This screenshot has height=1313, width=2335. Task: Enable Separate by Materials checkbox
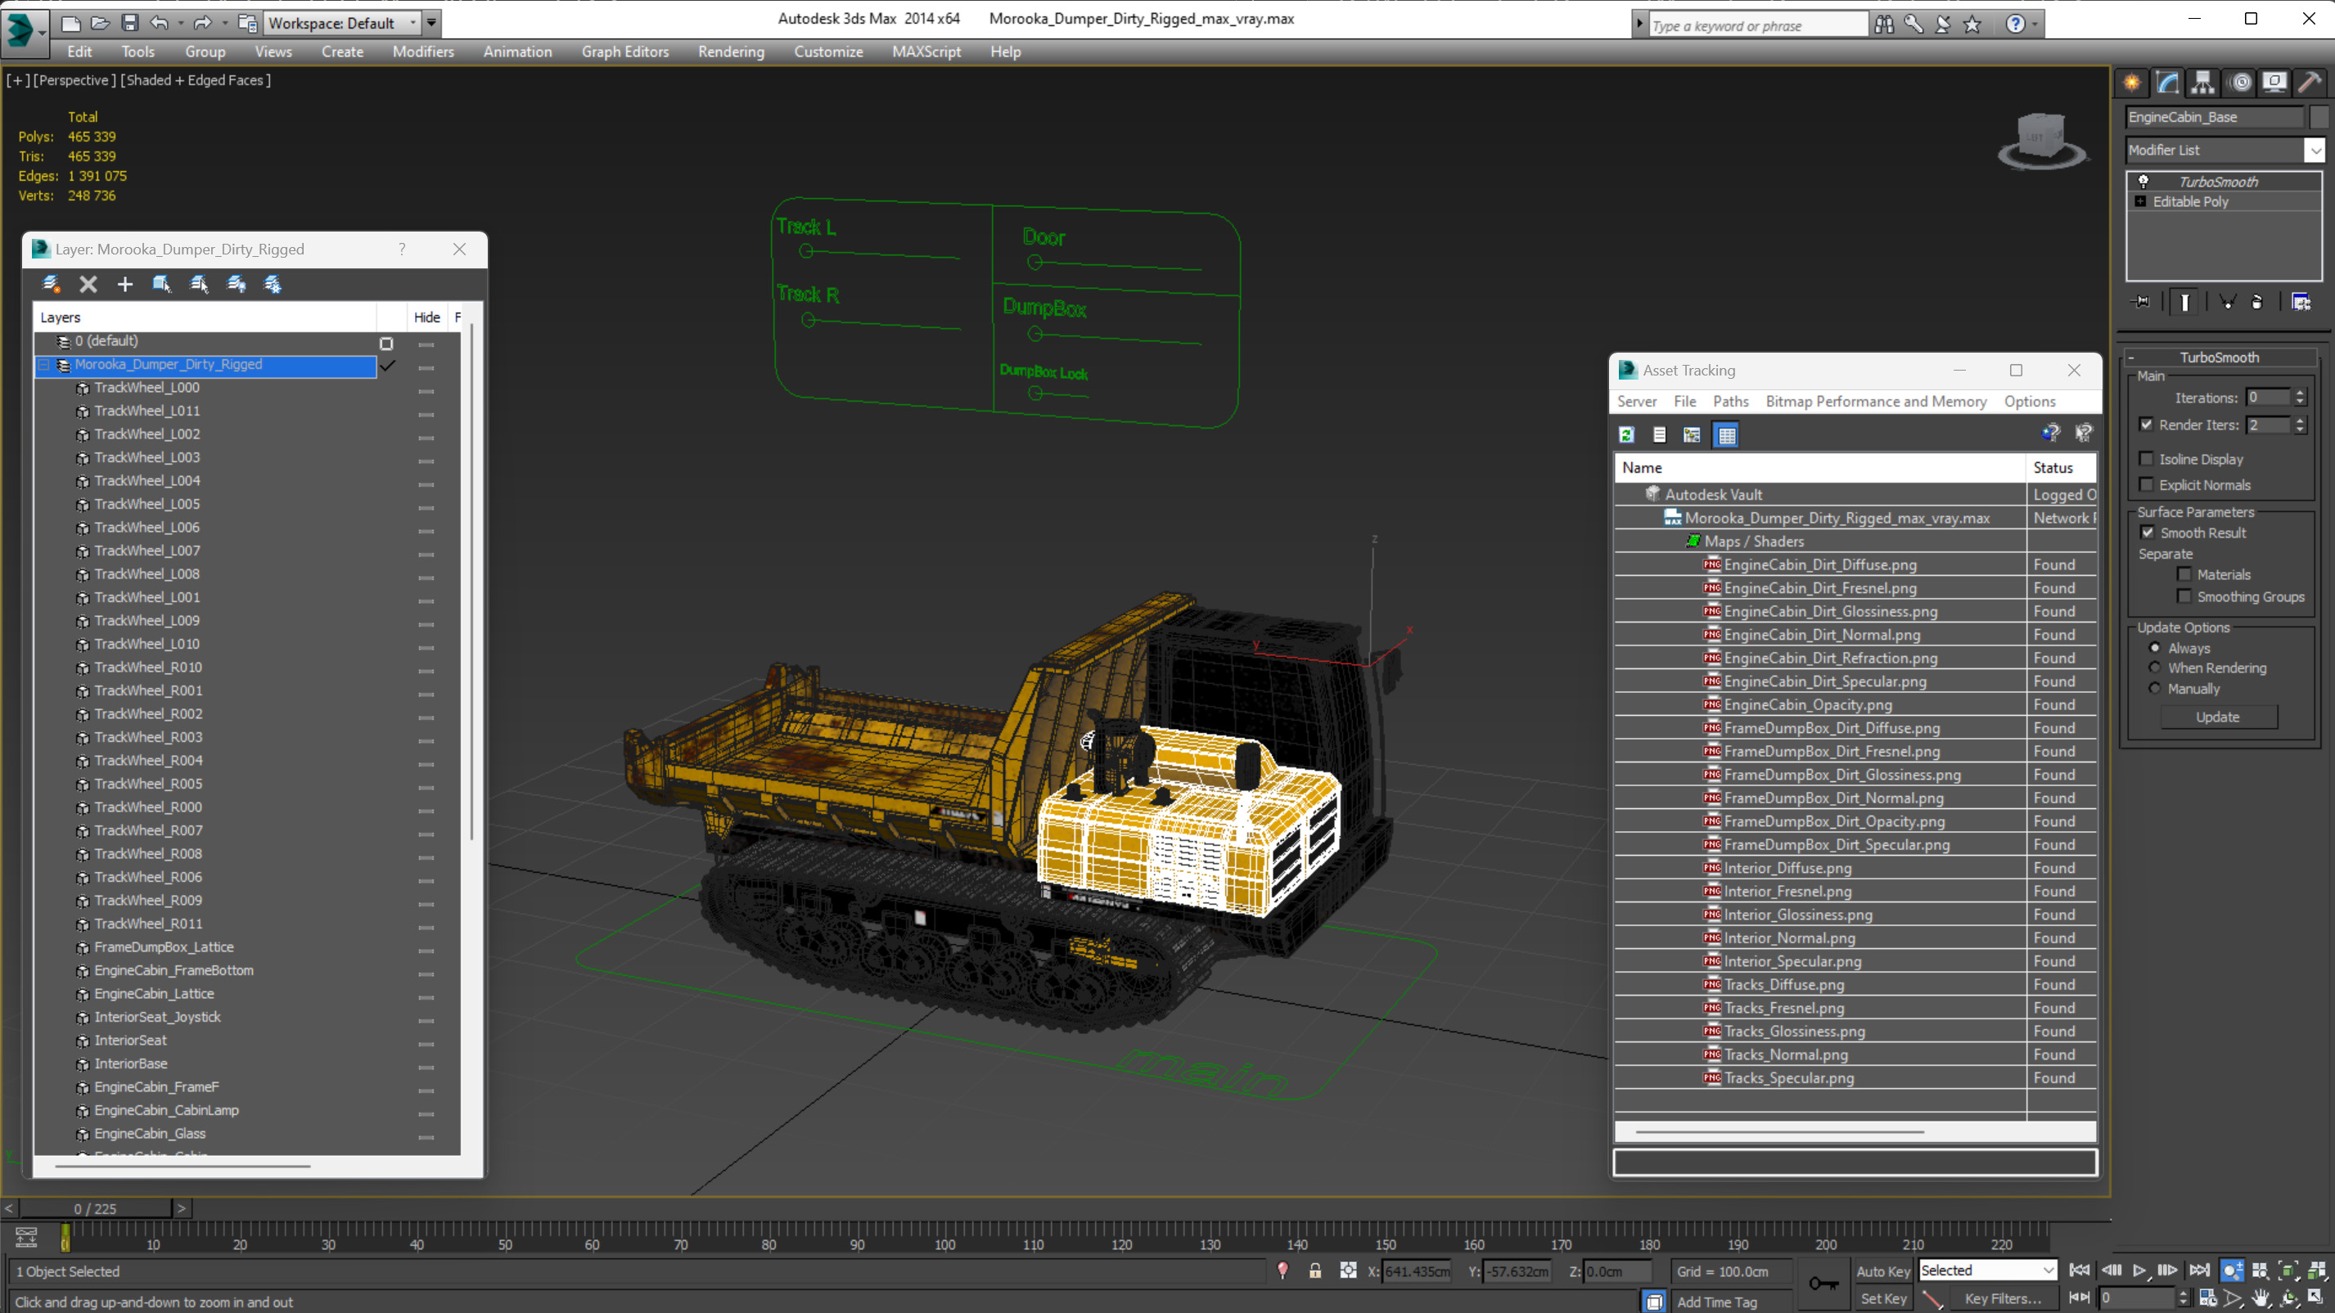tap(2184, 573)
